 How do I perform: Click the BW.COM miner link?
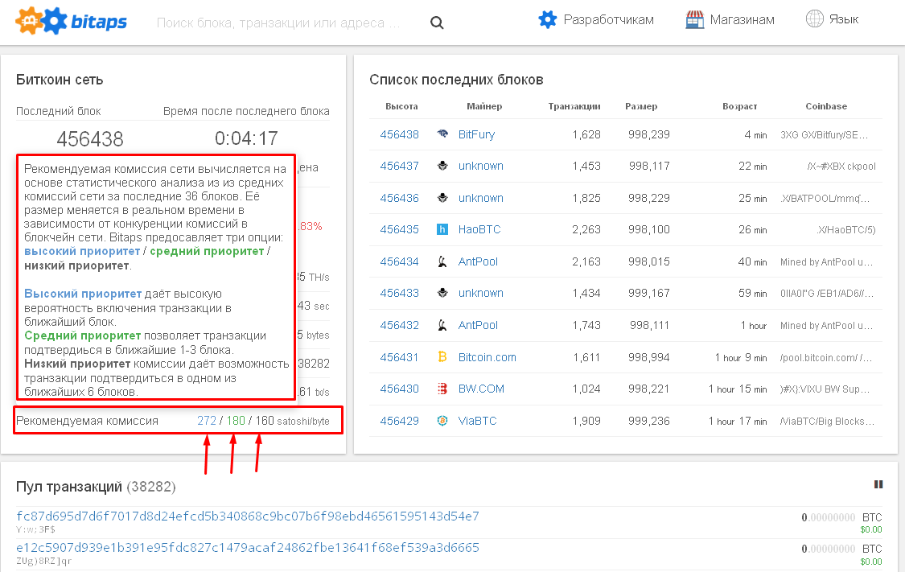click(x=481, y=389)
